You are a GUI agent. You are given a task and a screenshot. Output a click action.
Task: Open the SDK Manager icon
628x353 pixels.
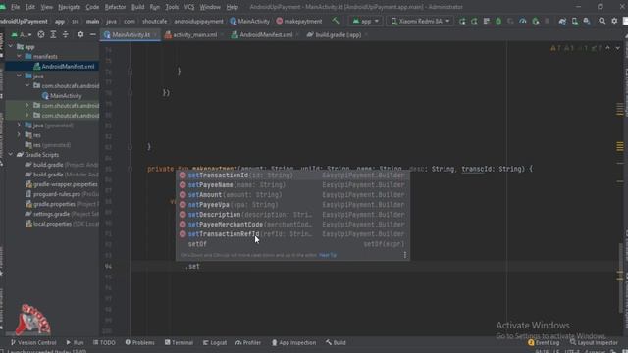click(x=587, y=21)
